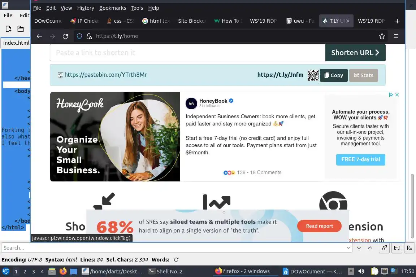The width and height of the screenshot is (416, 277).
Task: Click the page vertical scrollbar
Action: 412,206
